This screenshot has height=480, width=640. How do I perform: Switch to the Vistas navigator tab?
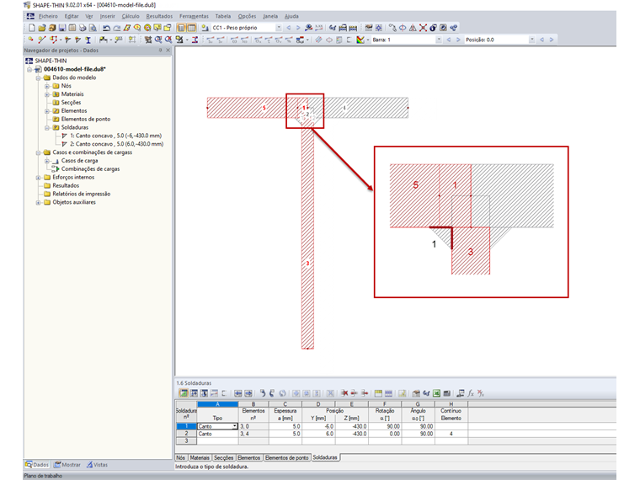pos(97,465)
